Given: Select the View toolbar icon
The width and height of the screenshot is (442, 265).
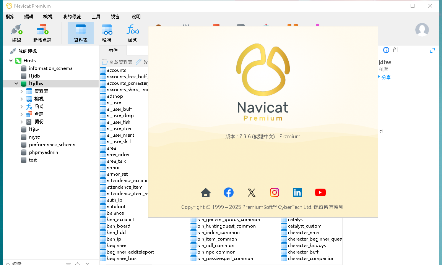Looking at the screenshot, I should tap(107, 33).
